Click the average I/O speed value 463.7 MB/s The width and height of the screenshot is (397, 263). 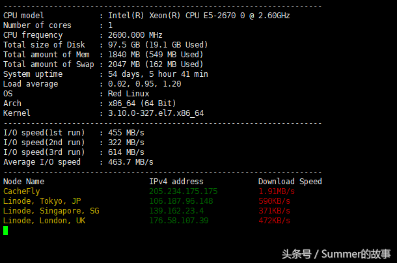point(131,162)
